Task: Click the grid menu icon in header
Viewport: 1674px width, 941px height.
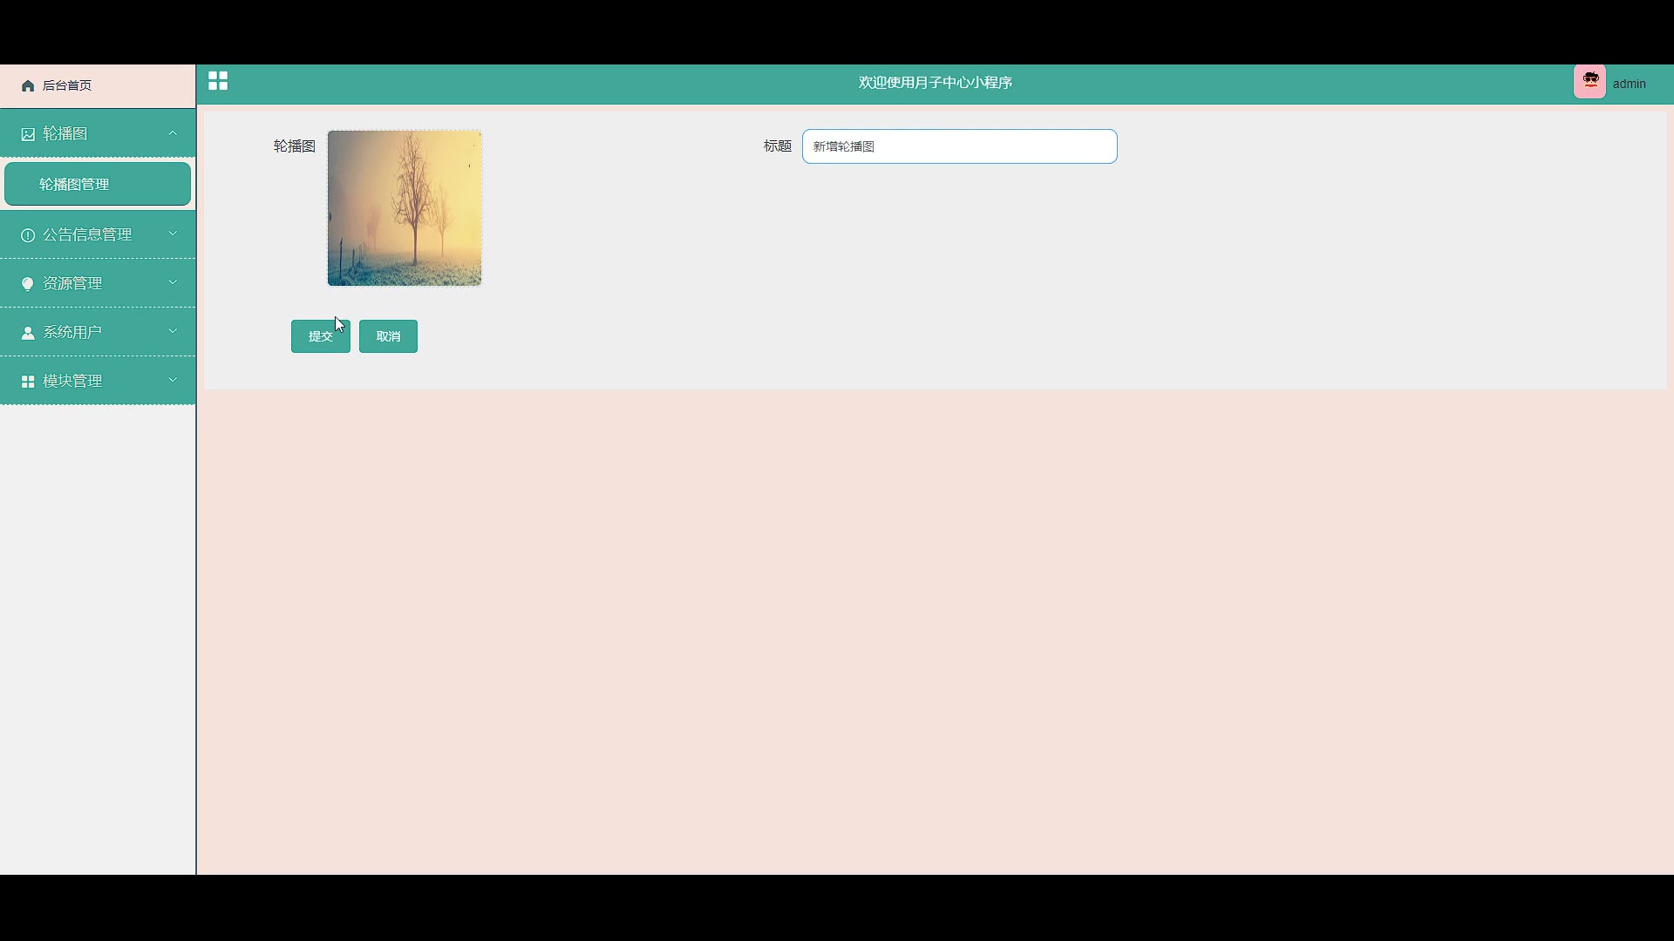Action: [x=218, y=81]
